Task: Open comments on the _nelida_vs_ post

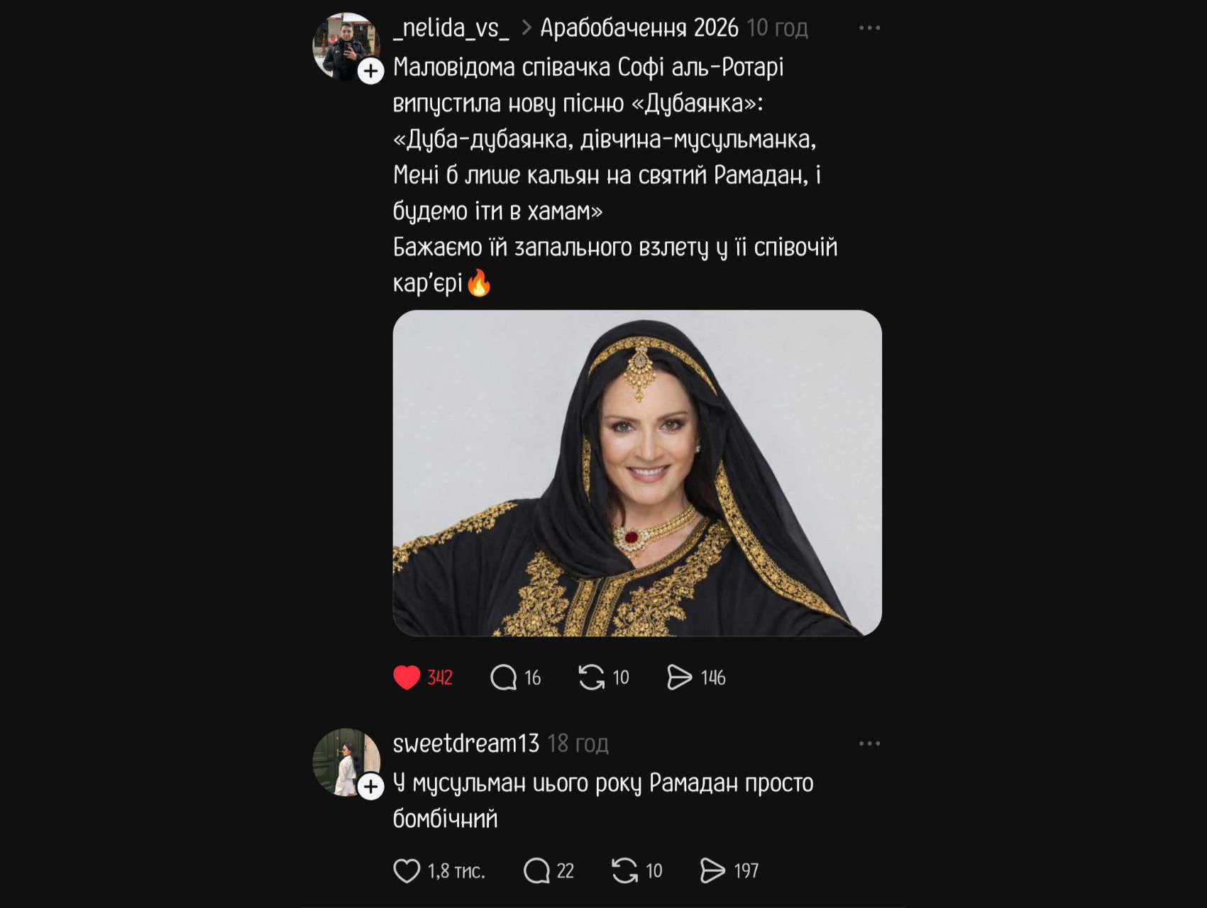Action: pos(504,677)
